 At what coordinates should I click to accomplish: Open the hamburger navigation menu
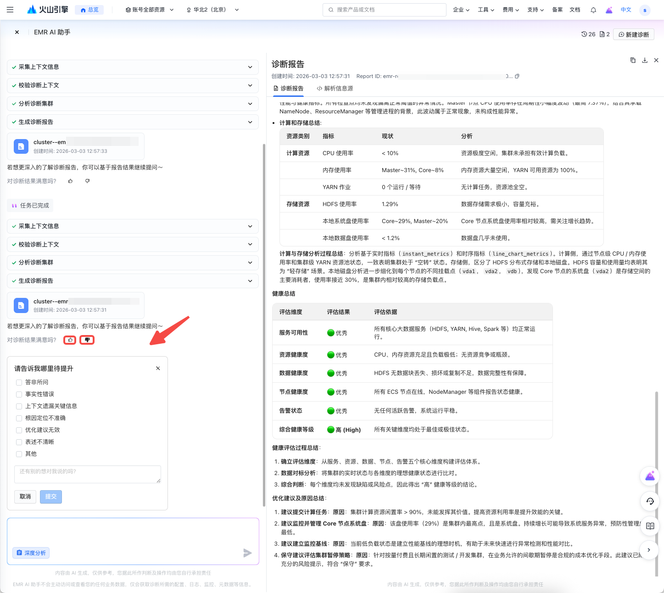coord(10,10)
